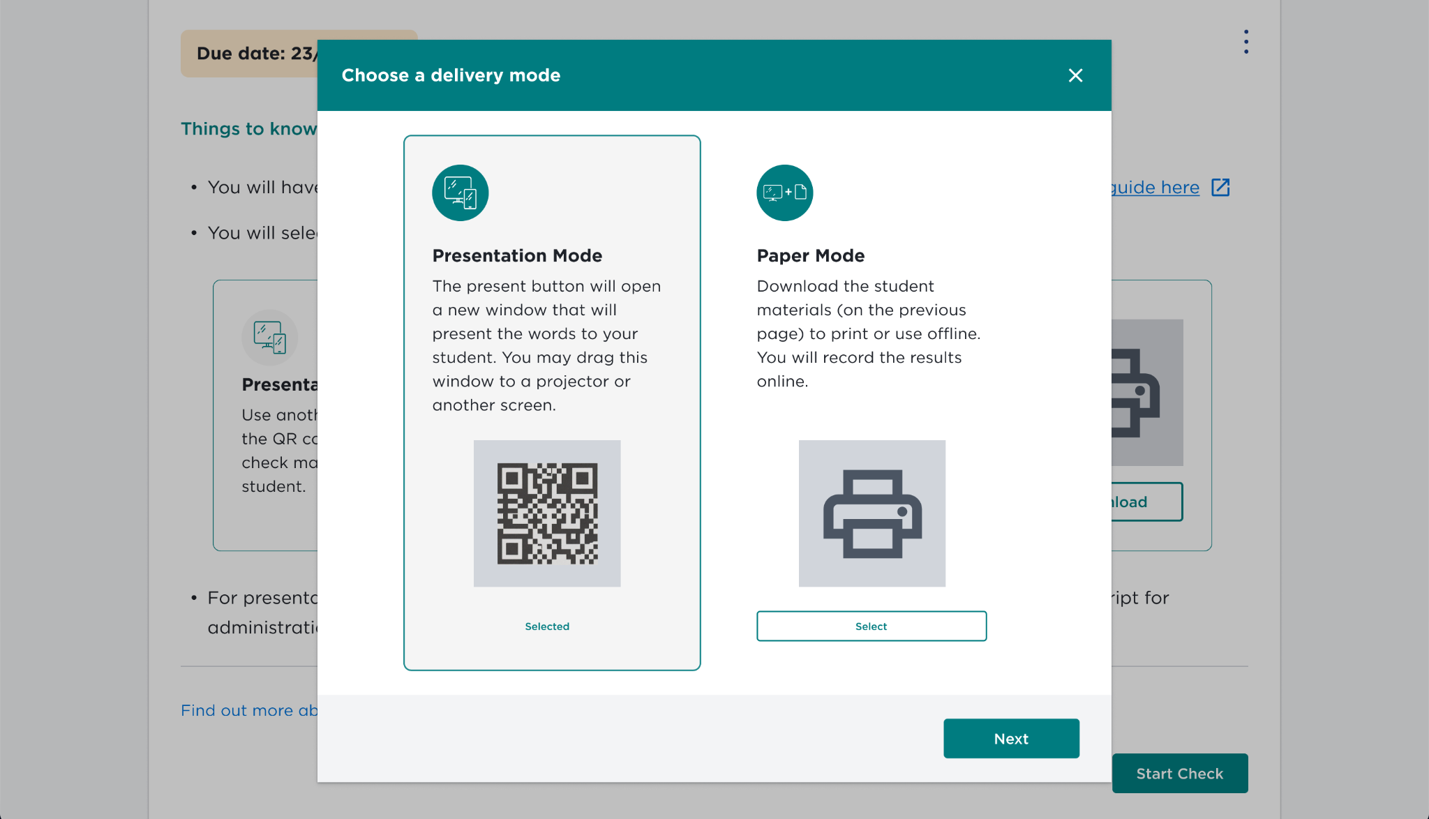Click the Presentation Mode screens icon

coord(460,193)
